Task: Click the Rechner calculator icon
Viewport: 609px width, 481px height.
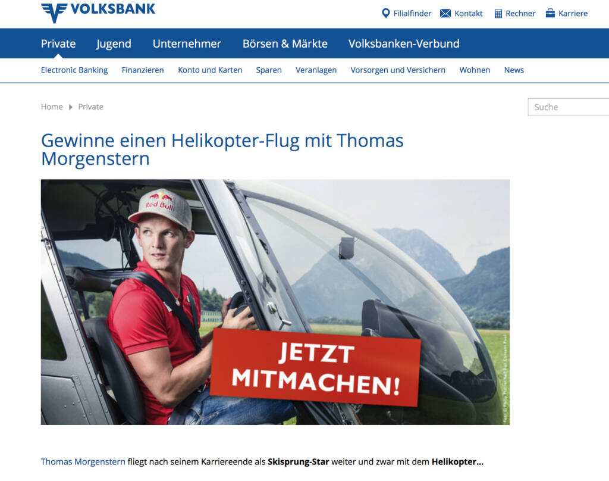Action: tap(498, 14)
